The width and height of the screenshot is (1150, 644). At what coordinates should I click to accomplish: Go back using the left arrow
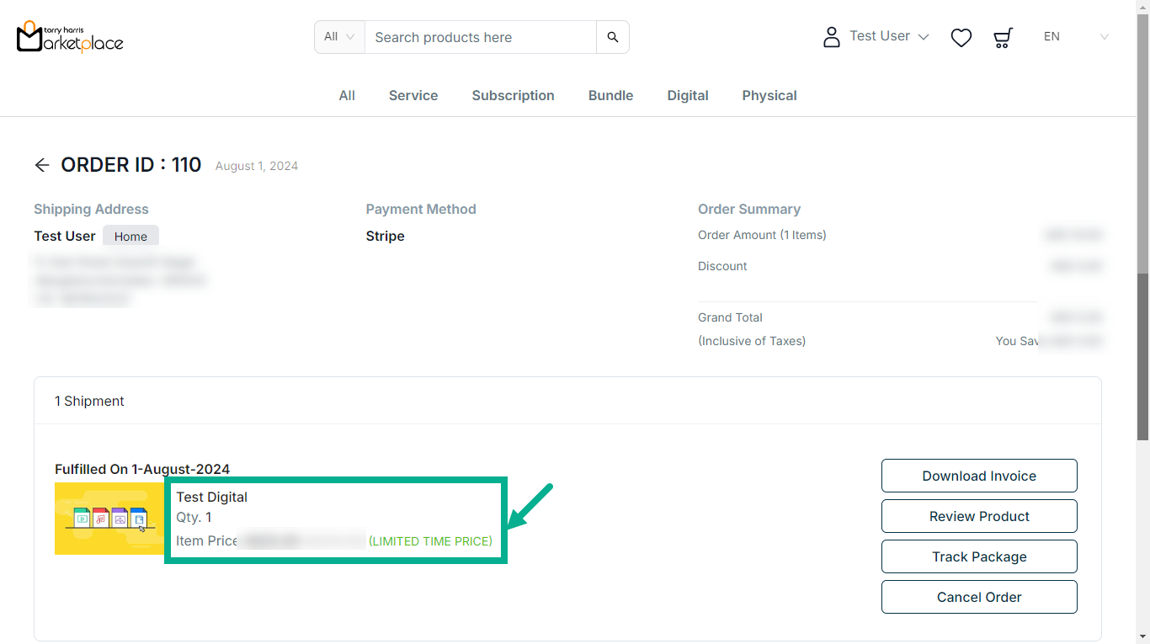42,165
